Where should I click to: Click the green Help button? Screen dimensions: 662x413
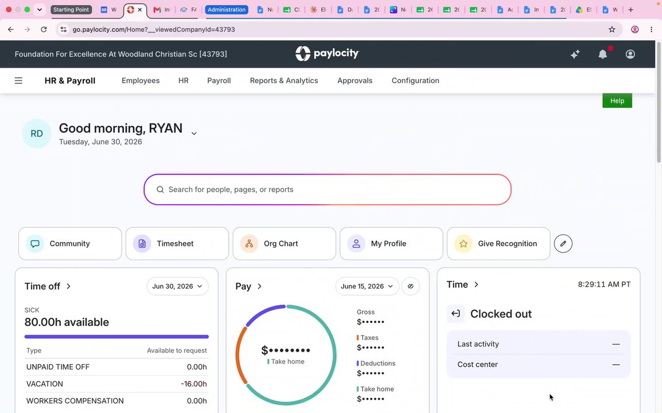617,101
